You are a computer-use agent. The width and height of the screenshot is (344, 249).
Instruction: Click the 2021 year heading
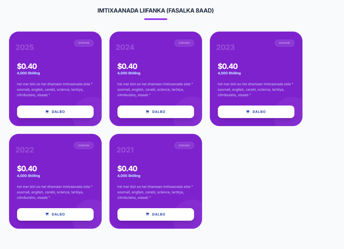[125, 150]
